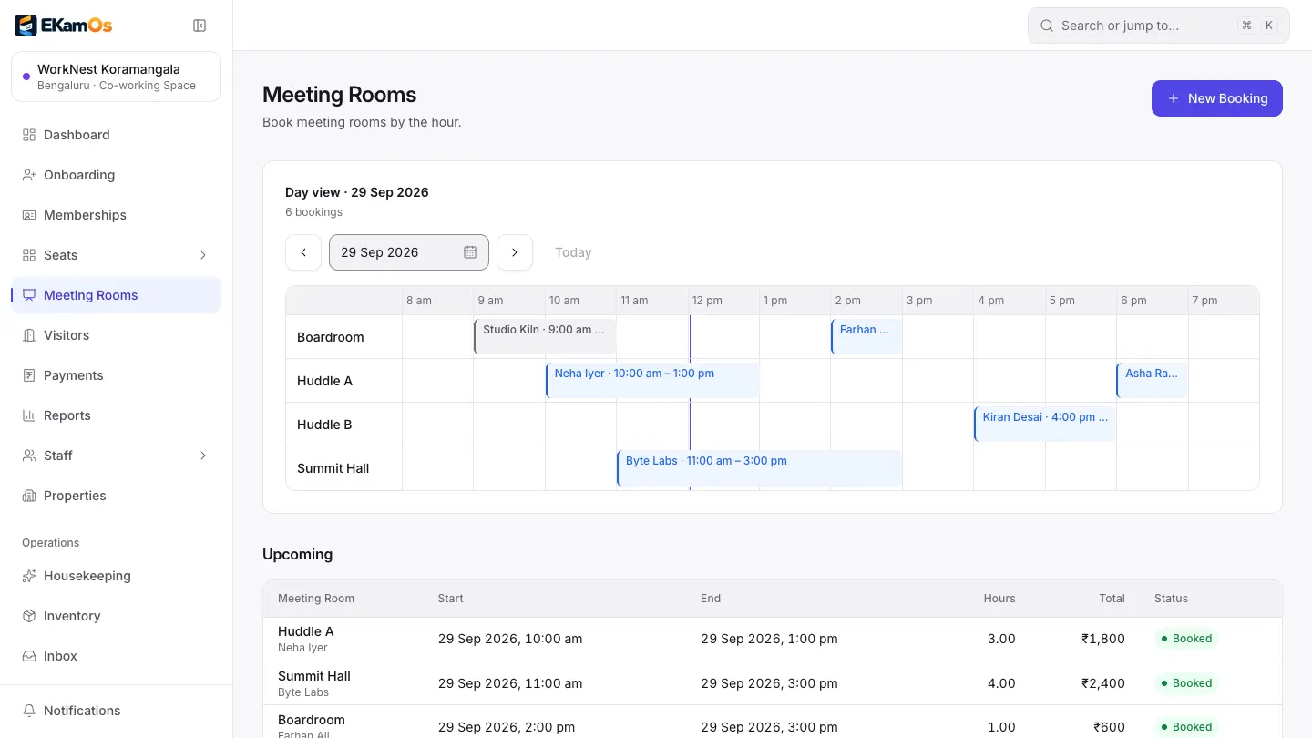This screenshot has height=738, width=1312.
Task: Open Notifications bell icon
Action: (29, 711)
